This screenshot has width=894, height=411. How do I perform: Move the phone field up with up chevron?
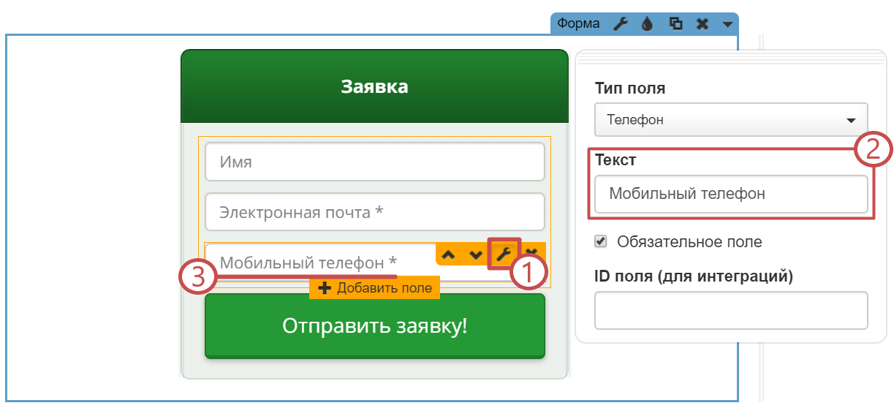[449, 254]
